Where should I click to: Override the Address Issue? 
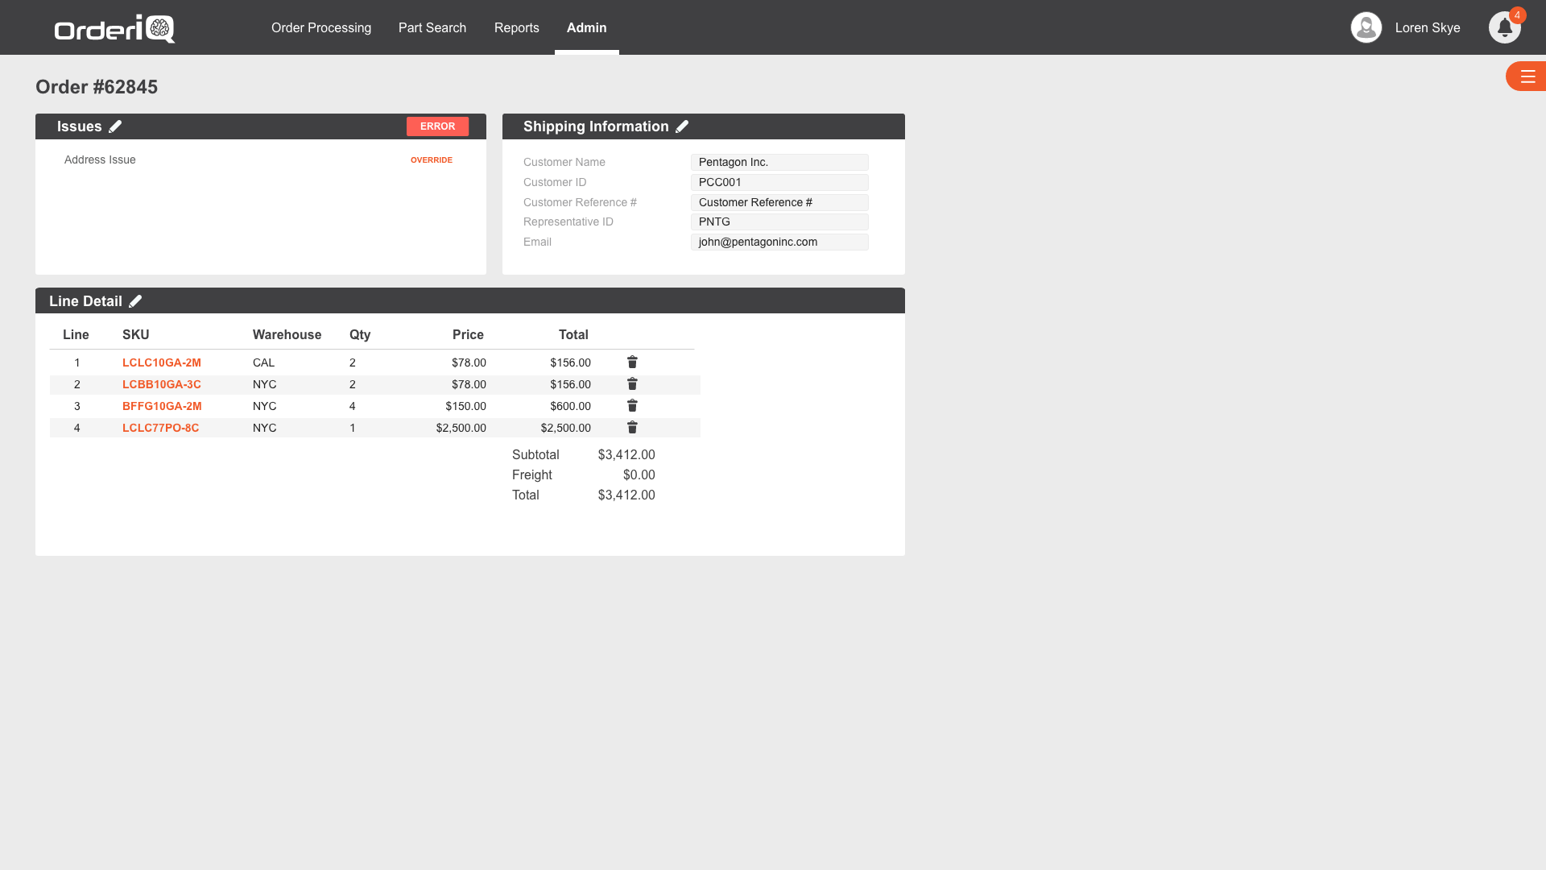tap(431, 160)
